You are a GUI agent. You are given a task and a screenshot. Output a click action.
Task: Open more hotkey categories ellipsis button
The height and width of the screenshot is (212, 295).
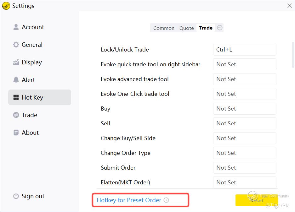point(220,28)
